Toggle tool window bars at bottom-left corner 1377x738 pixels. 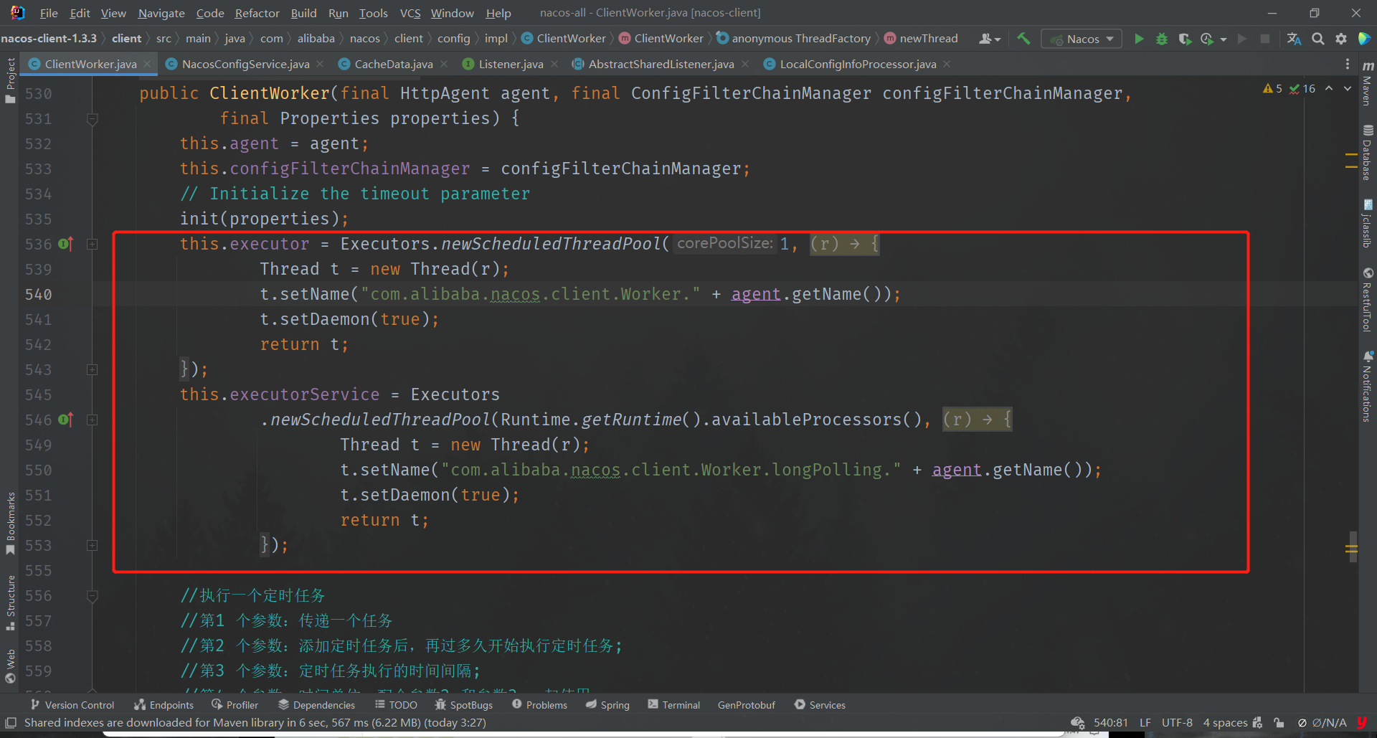pyautogui.click(x=11, y=723)
